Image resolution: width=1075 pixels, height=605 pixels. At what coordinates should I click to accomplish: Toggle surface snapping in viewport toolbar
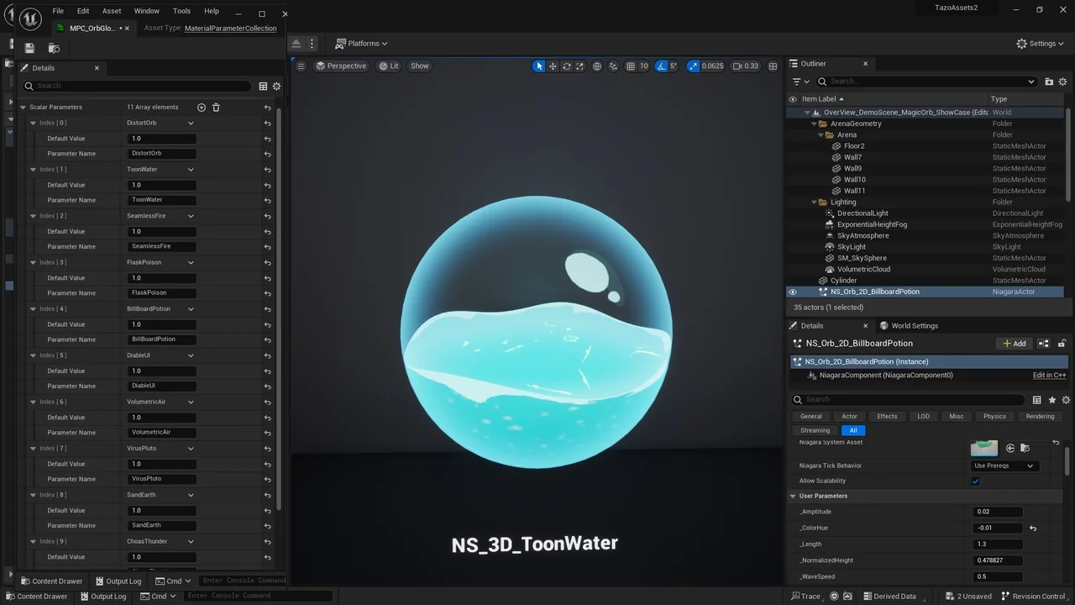coord(613,66)
